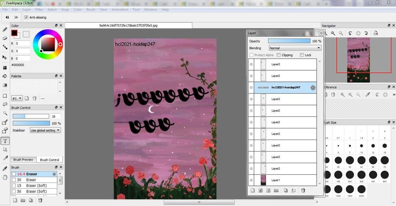
Task: Select the rectangular Select tool
Action: [x=5, y=96]
